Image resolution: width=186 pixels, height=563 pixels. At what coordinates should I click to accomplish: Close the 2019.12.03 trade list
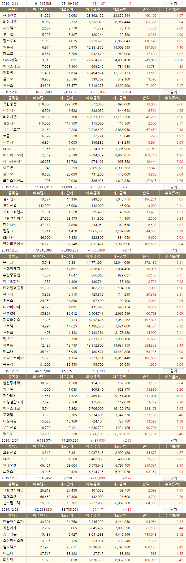174,478
